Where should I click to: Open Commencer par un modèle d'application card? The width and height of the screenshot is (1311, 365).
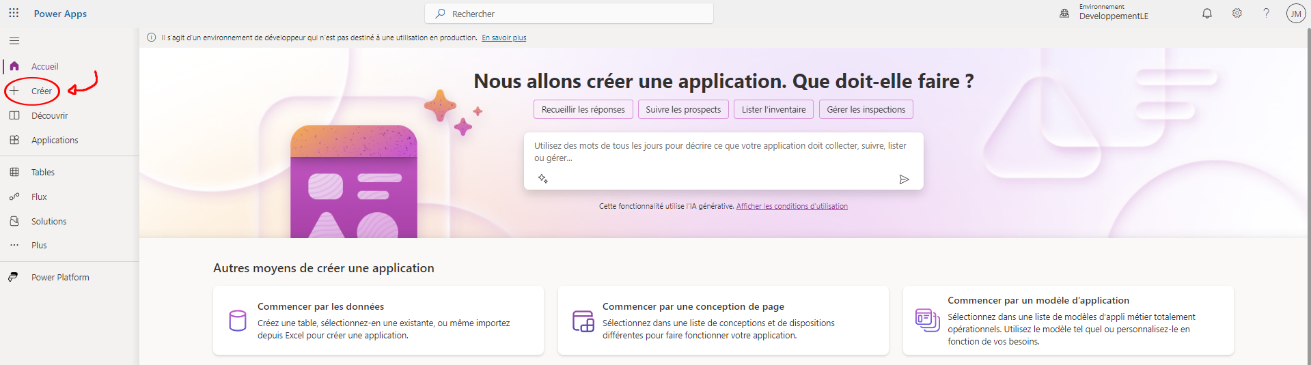(x=1068, y=321)
